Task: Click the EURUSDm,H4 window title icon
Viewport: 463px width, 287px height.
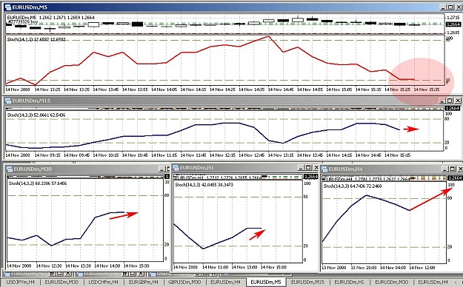Action: point(324,169)
